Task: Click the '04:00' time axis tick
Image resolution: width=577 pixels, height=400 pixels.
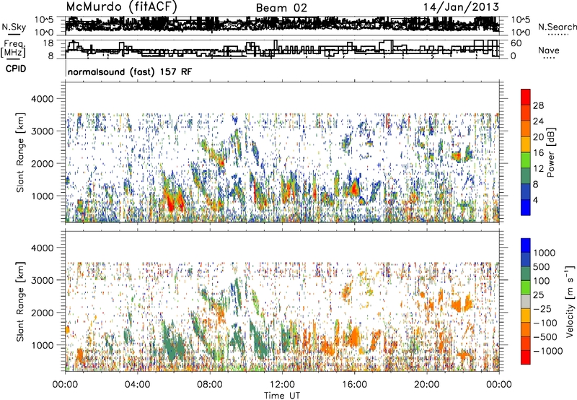Action: click(137, 385)
